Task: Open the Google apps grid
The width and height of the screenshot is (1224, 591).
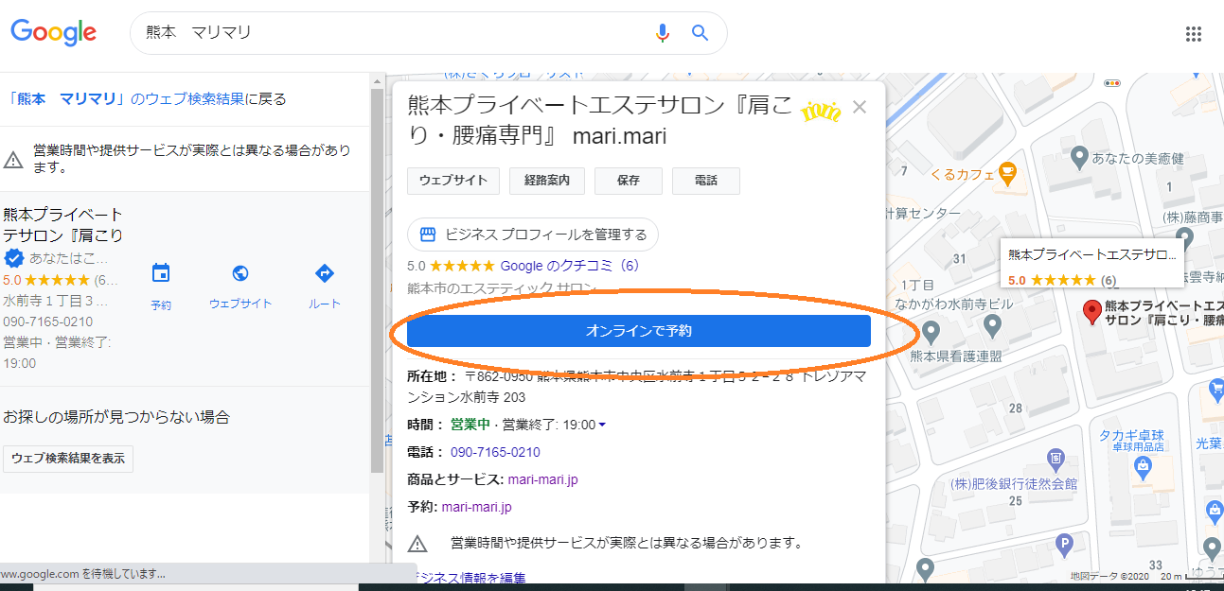Action: 1193,34
